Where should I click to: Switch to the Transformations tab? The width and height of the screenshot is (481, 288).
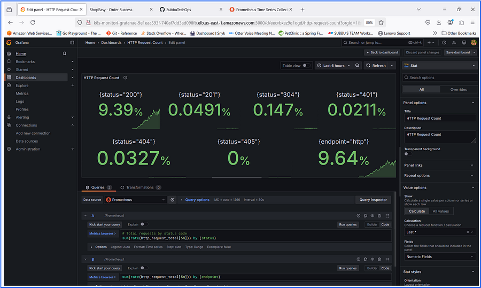point(141,188)
